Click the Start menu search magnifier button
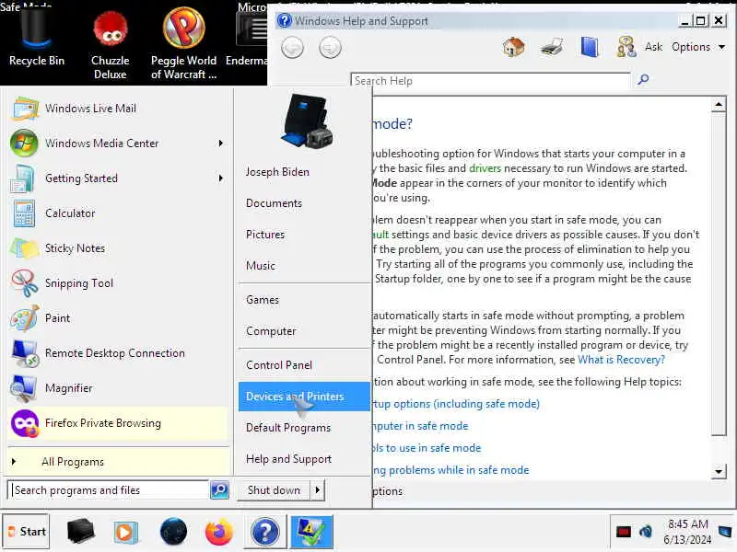 tap(219, 490)
